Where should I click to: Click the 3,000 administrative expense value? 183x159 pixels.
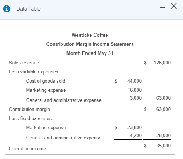point(136,98)
